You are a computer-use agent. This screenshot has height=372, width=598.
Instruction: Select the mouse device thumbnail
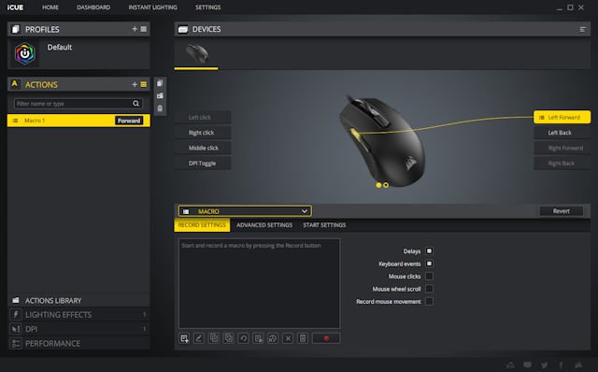pyautogui.click(x=197, y=54)
